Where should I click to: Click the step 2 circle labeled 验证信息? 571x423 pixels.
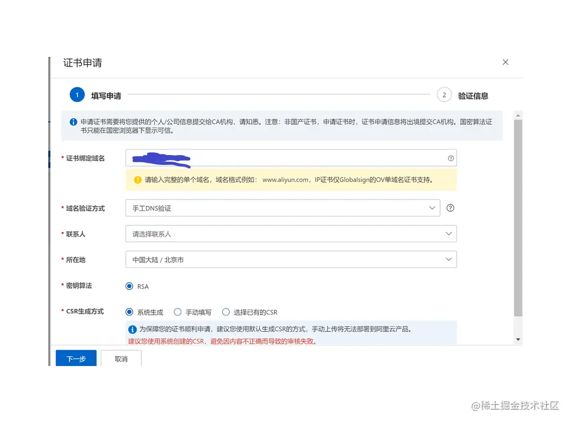point(444,94)
